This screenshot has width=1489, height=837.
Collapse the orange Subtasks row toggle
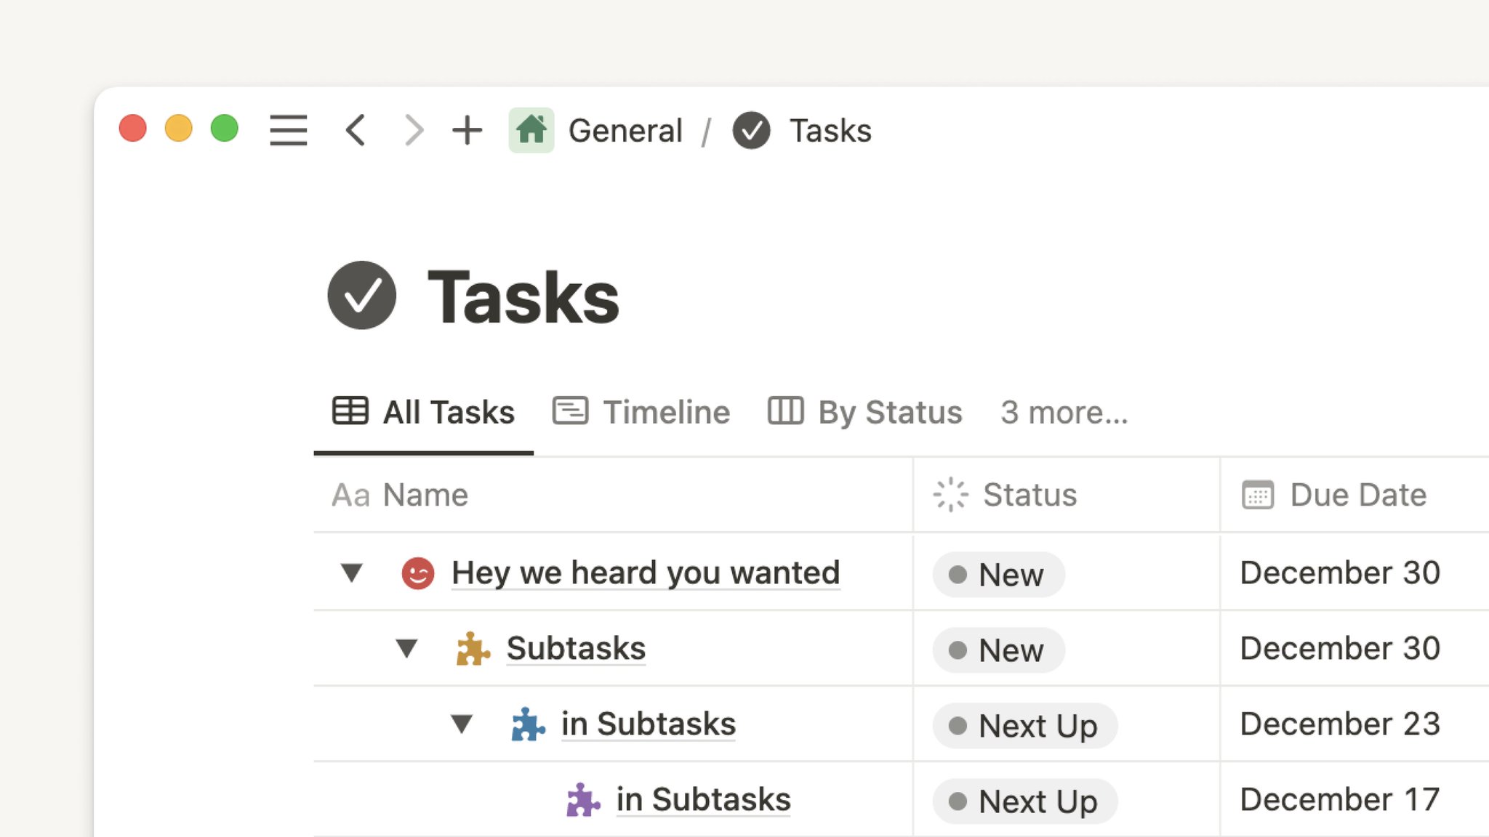(407, 648)
